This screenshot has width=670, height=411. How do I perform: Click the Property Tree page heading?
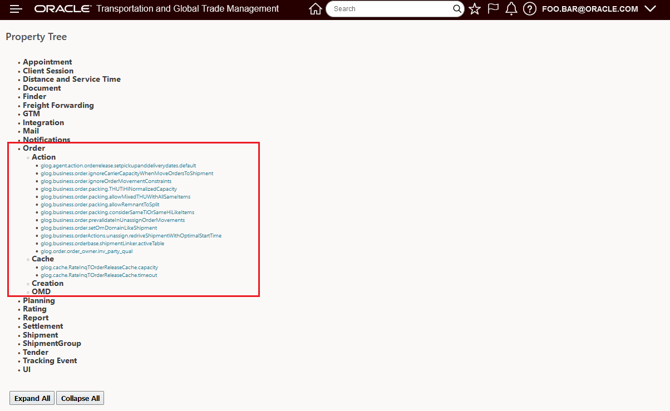(x=36, y=37)
